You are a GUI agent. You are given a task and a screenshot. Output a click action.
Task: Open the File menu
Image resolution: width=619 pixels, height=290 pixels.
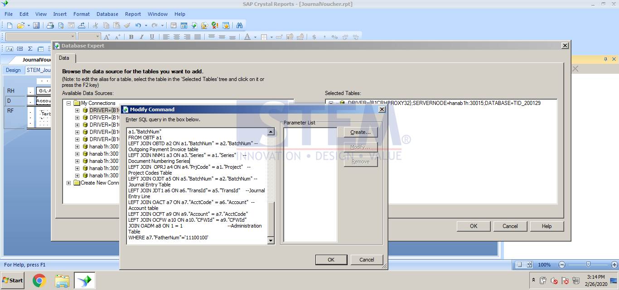[x=9, y=14]
